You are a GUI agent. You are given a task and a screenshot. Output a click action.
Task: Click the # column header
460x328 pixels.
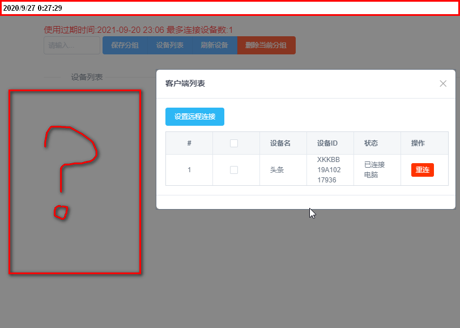189,143
